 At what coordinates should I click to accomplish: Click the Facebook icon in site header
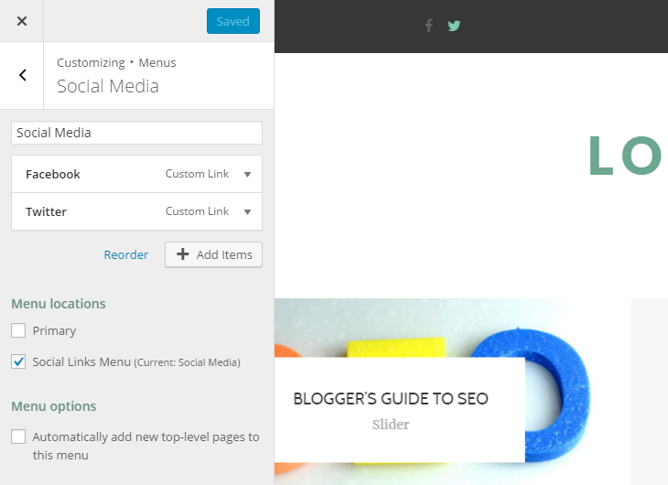[x=429, y=26]
